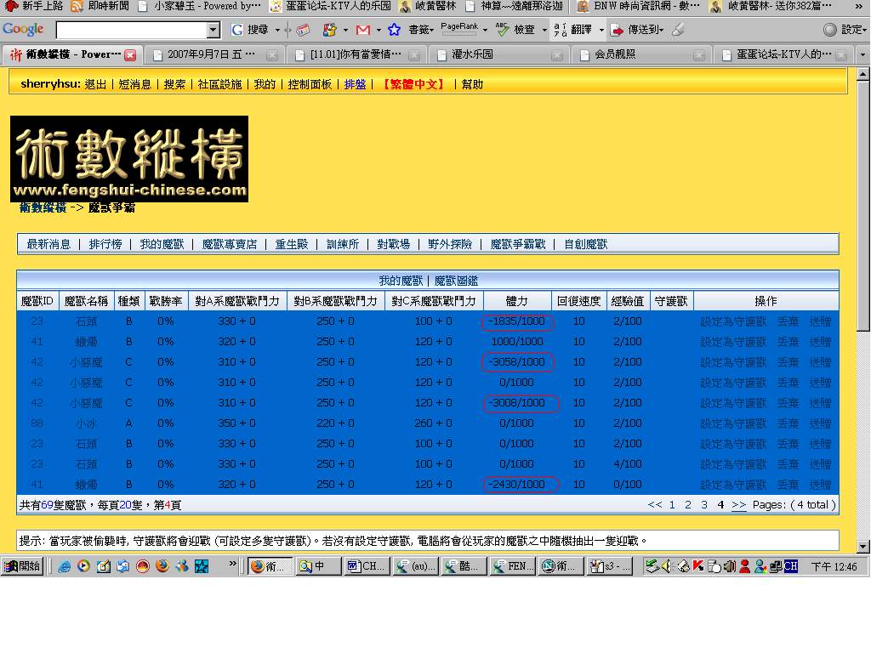Switch to the 灌水乐园 browser tab
The image size is (871, 653).
point(472,55)
